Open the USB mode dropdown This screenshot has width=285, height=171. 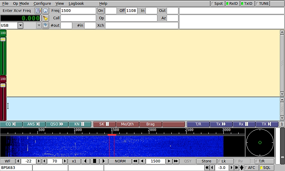[x=20, y=26]
